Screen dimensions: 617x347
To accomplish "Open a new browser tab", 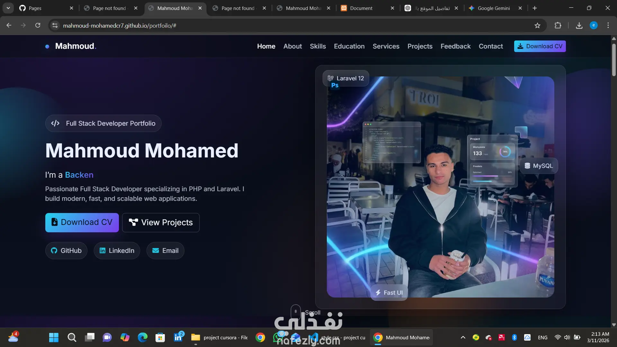I will click(x=535, y=8).
